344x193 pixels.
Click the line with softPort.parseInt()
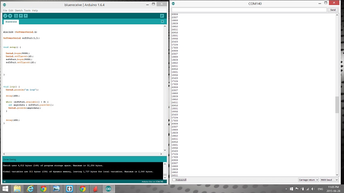pyautogui.click(x=31, y=105)
